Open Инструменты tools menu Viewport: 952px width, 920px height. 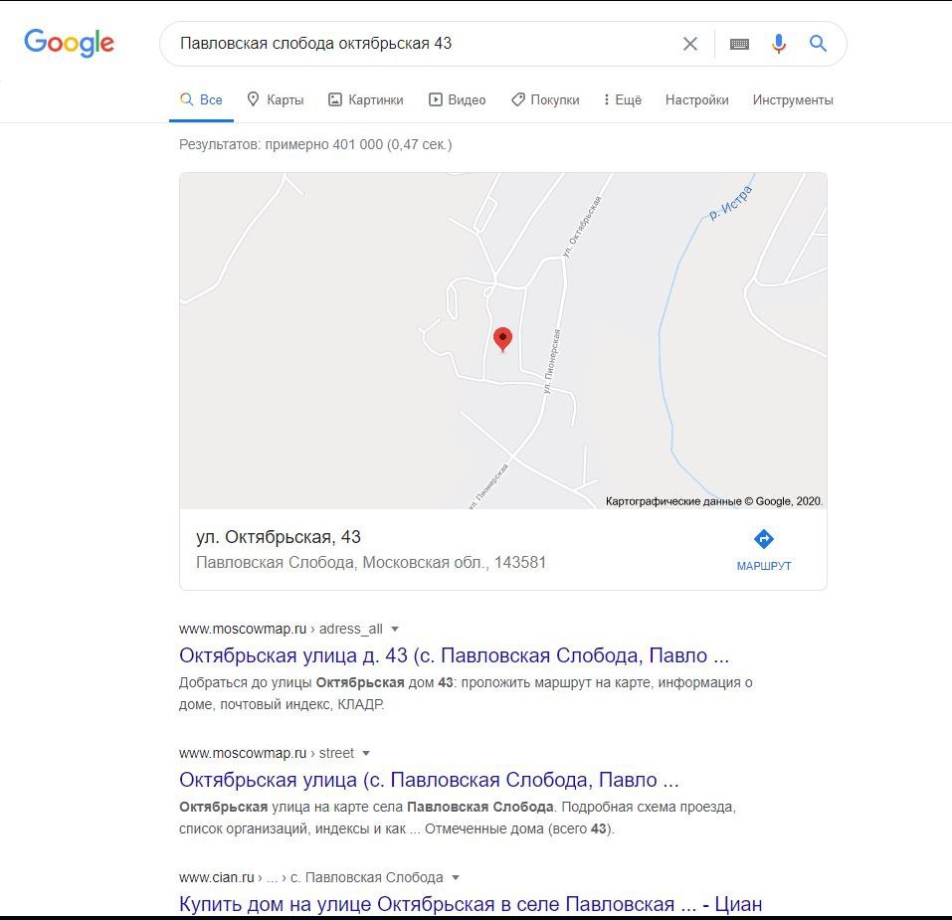pyautogui.click(x=793, y=99)
